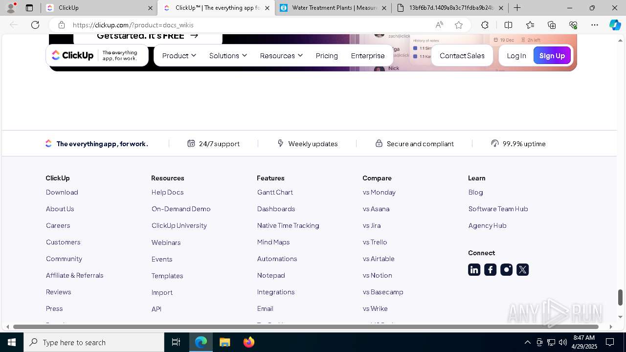Toggle Split screen icon
The width and height of the screenshot is (626, 352).
[508, 25]
